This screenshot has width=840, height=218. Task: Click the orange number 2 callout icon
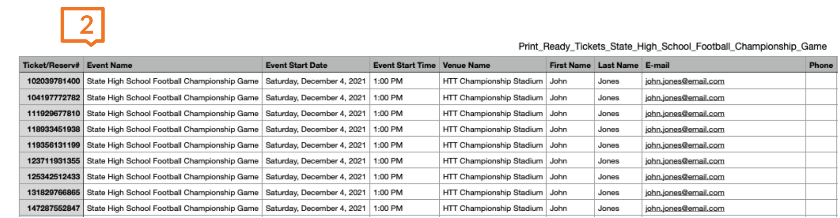pos(83,26)
